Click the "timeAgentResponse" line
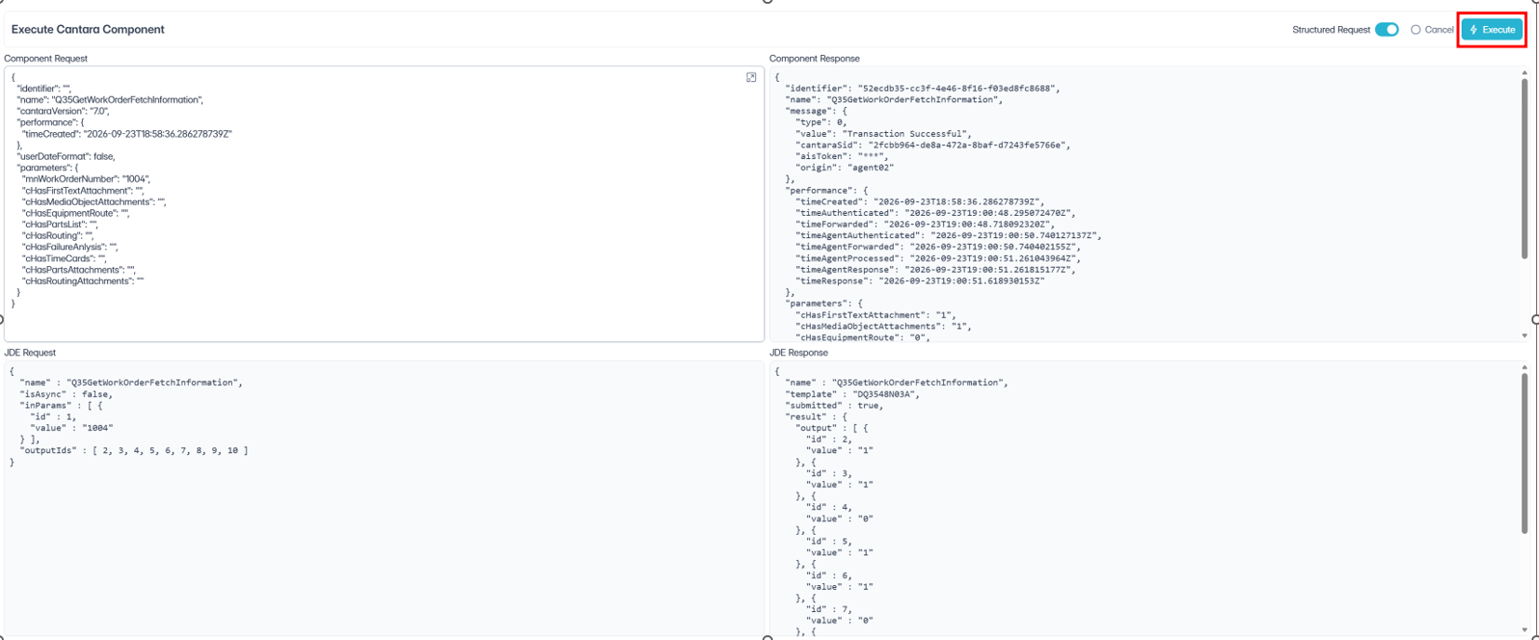 click(935, 270)
